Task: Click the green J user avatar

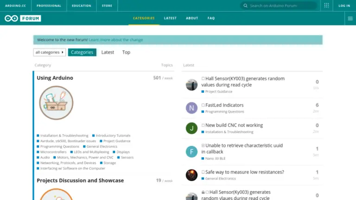Action: (x=191, y=128)
